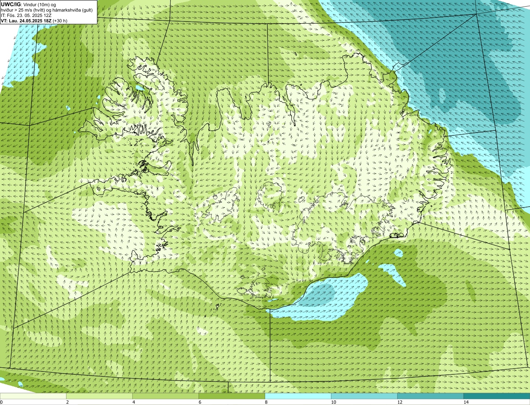This screenshot has width=530, height=405.
Task: Click the initial time "IT: Fös. 23. 05. 2025 12Z"
Action: [x=26, y=15]
